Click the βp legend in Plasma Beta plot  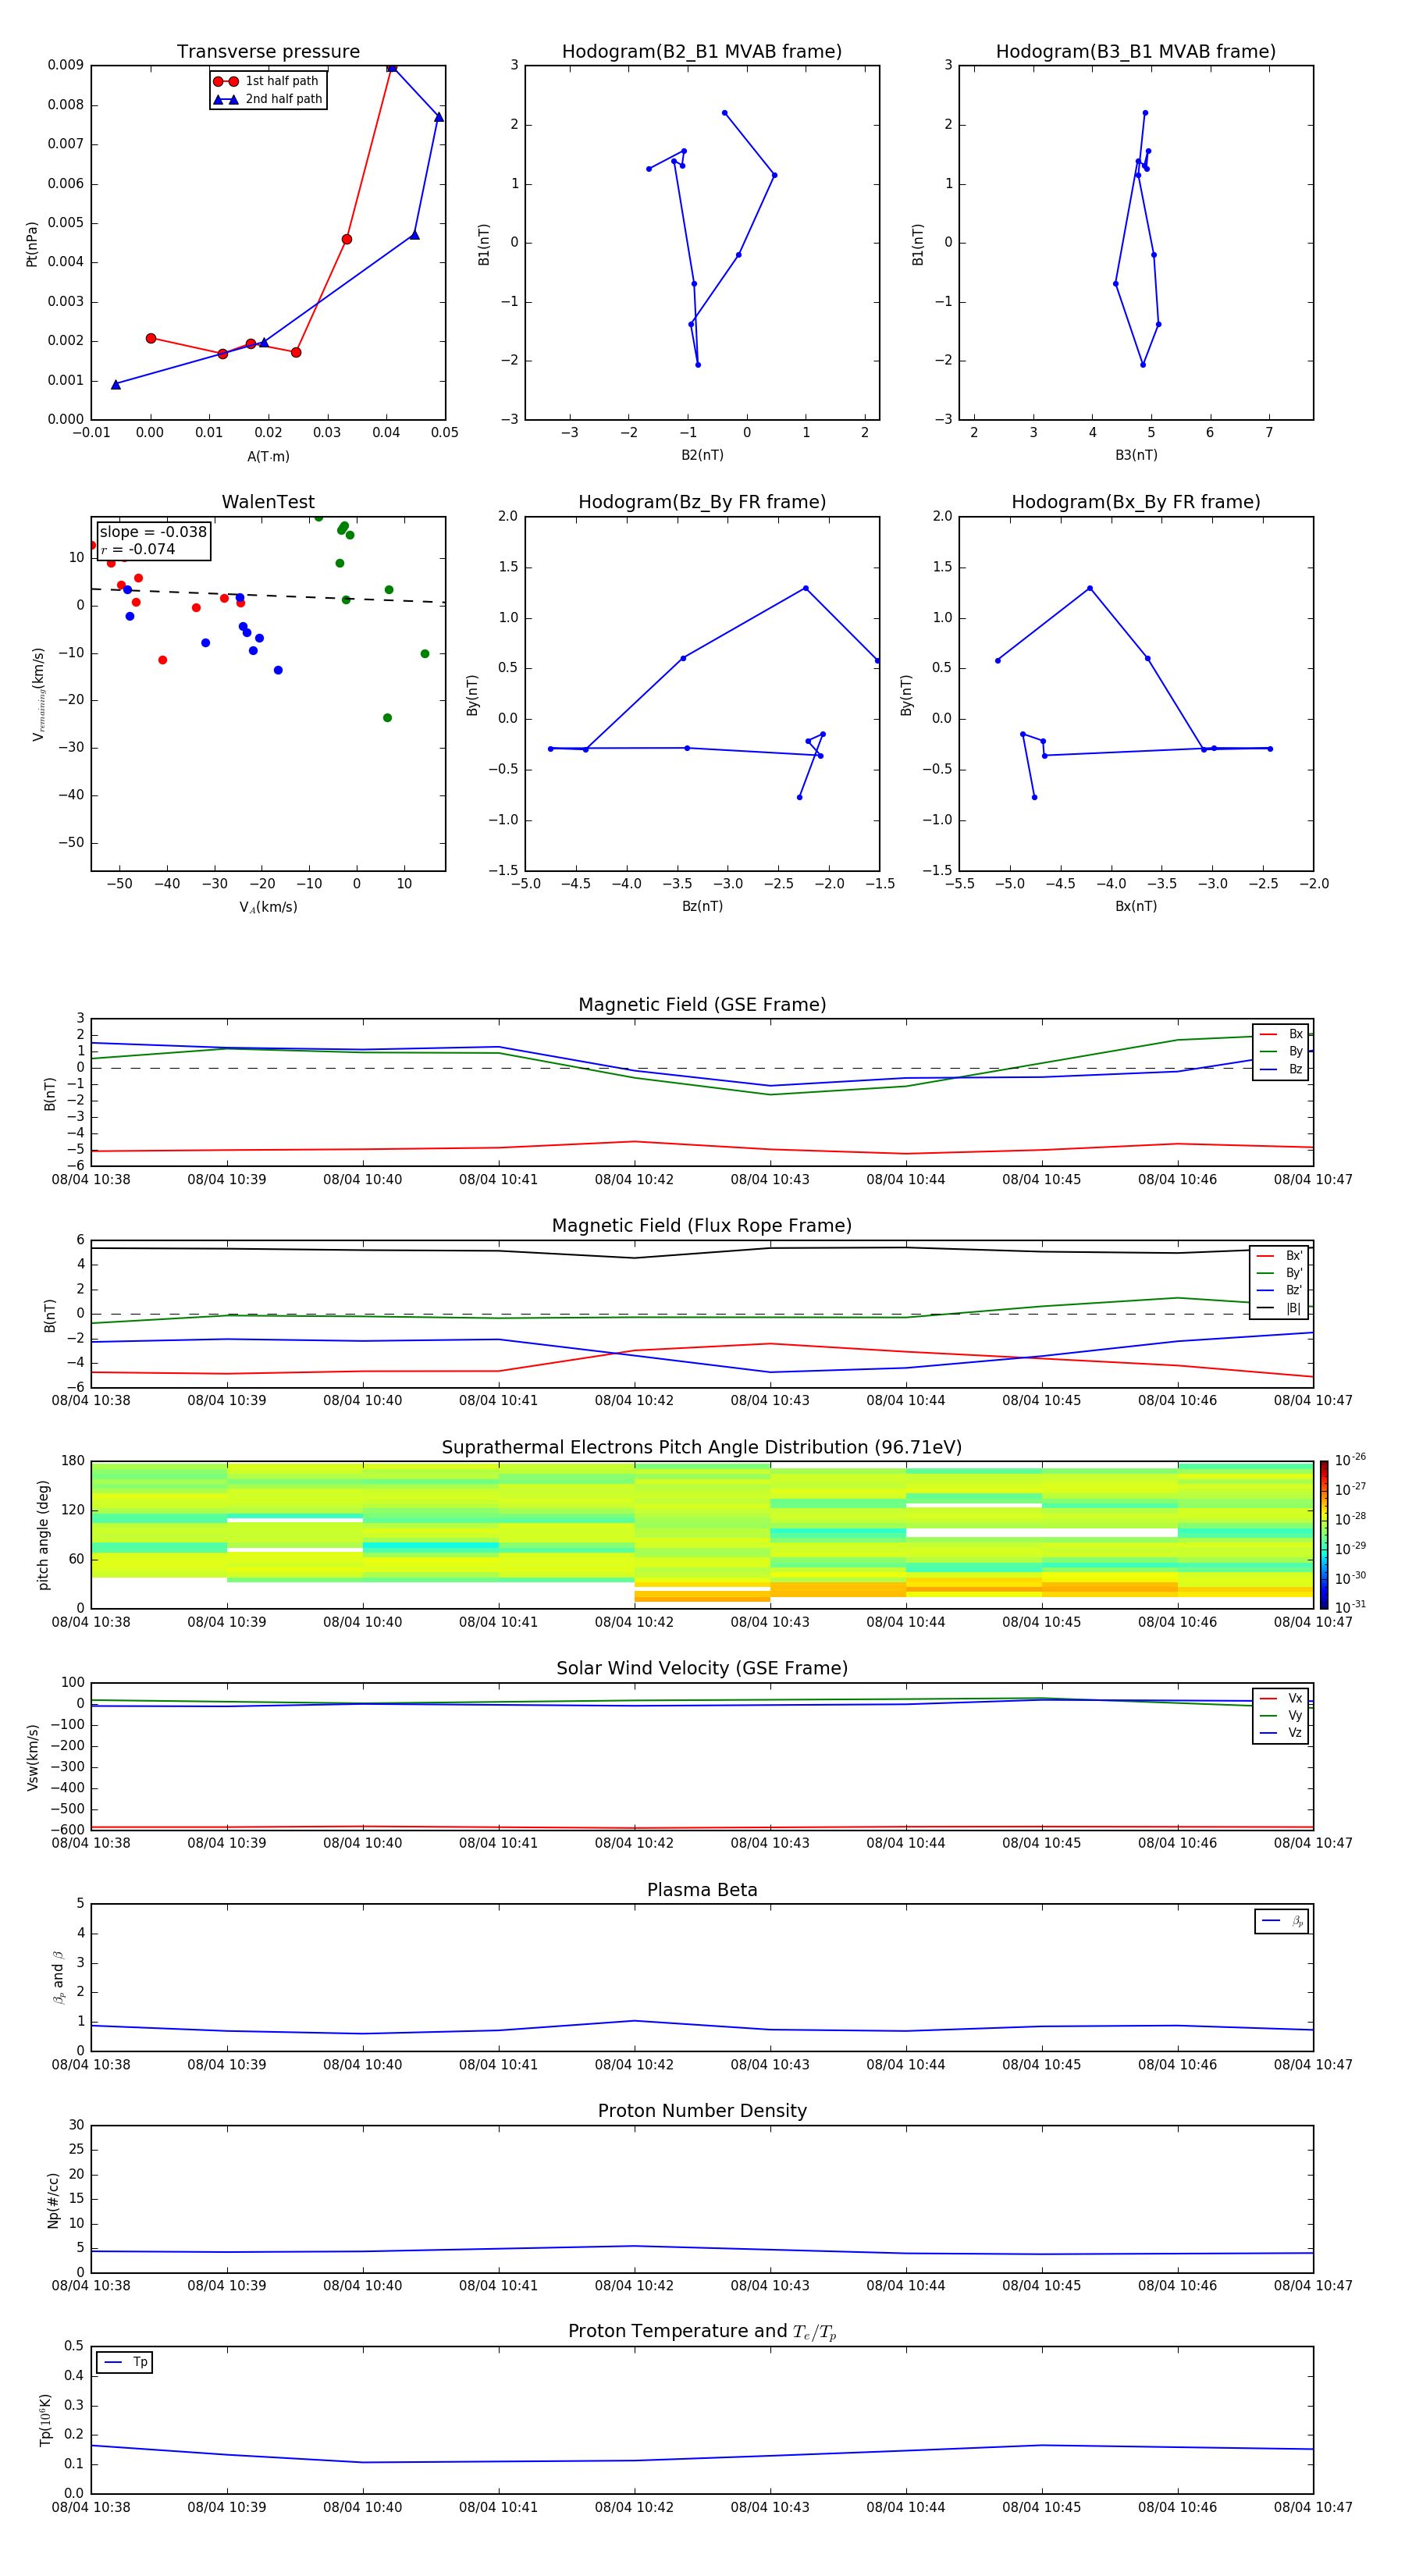(x=1282, y=1921)
